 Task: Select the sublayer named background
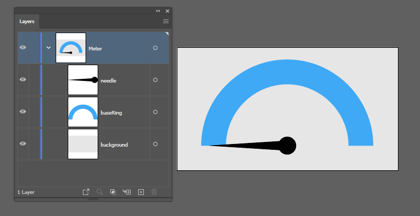click(114, 145)
